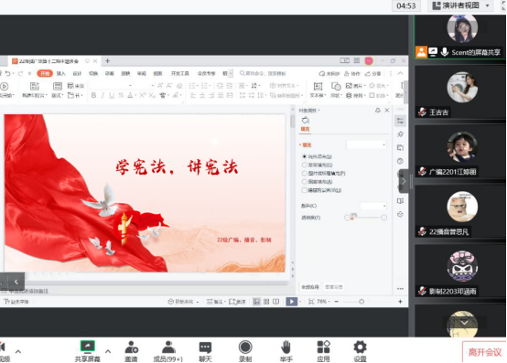Collapse the participants sidebar arrow

pyautogui.click(x=404, y=181)
